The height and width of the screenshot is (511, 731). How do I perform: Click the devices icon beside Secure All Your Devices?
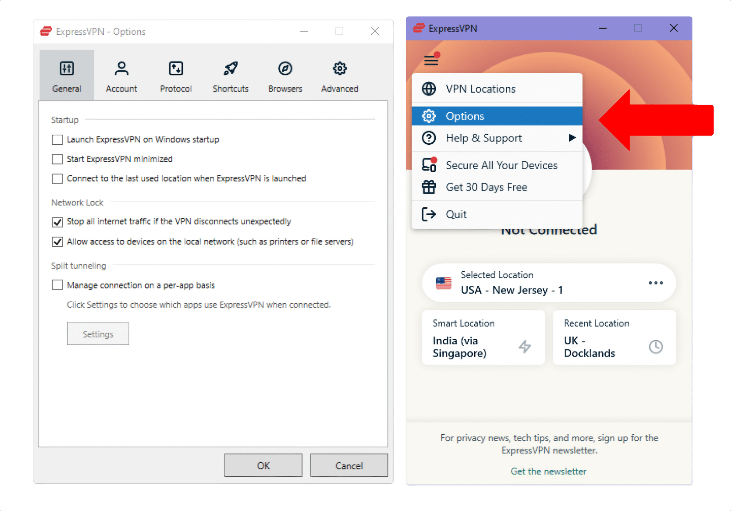click(x=429, y=165)
